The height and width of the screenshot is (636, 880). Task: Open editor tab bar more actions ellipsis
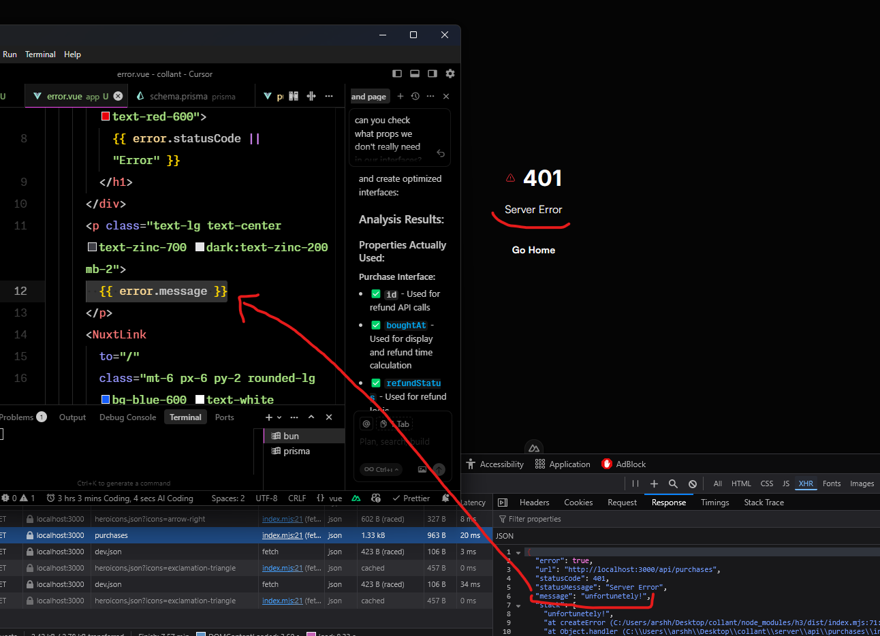329,96
